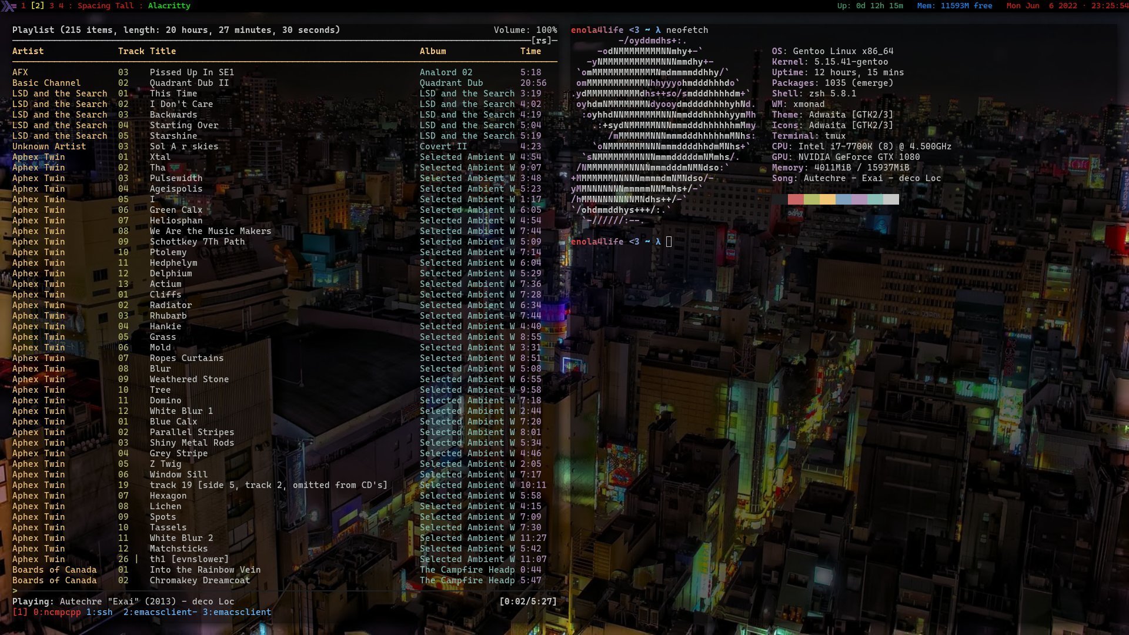This screenshot has height=635, width=1129.
Task: Click the Track column header
Action: coord(131,51)
